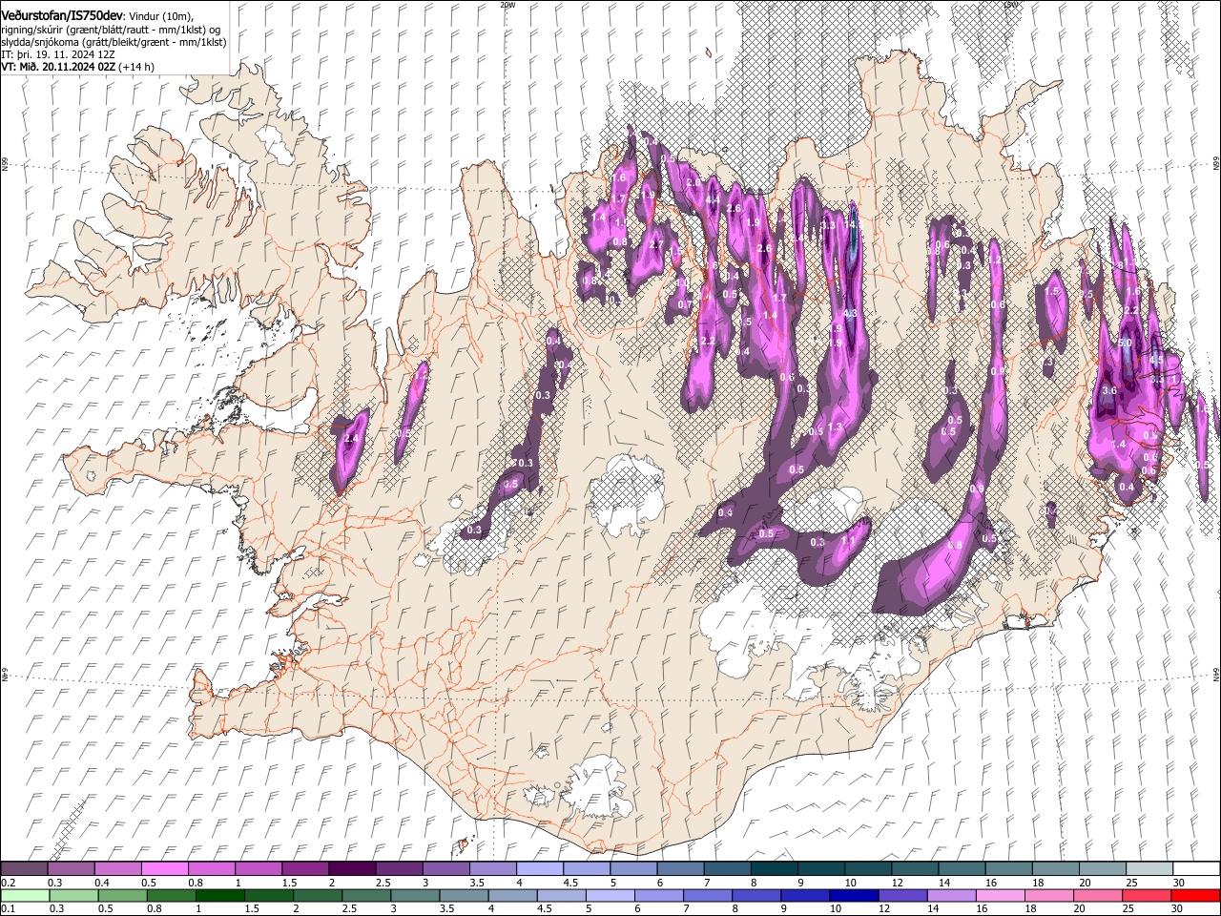The width and height of the screenshot is (1221, 916).
Task: Click the 4.3 precipitation value on the map
Action: pos(851,313)
